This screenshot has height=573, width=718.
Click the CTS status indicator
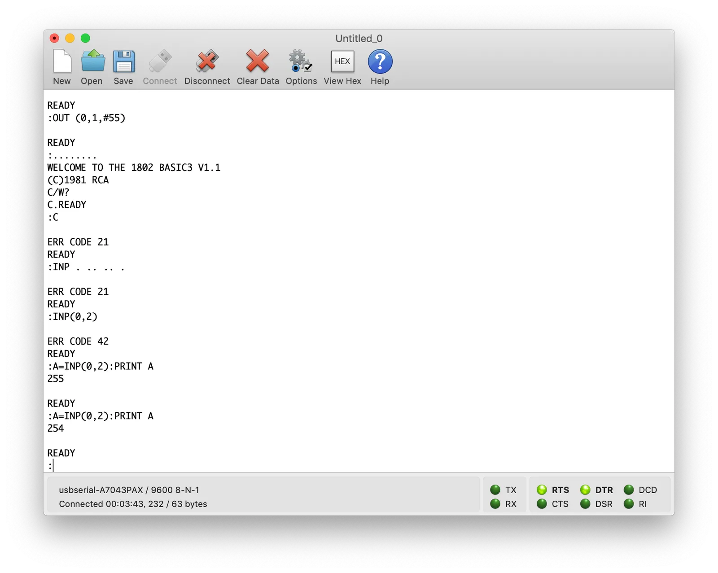pos(542,504)
